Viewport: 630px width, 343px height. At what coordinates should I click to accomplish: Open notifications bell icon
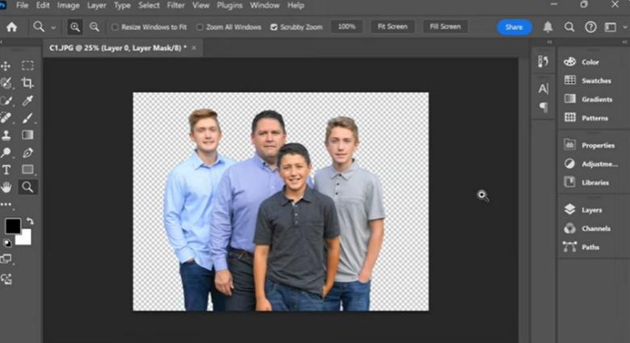[x=548, y=27]
